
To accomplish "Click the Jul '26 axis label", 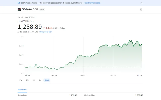I will (x=139, y=75).
